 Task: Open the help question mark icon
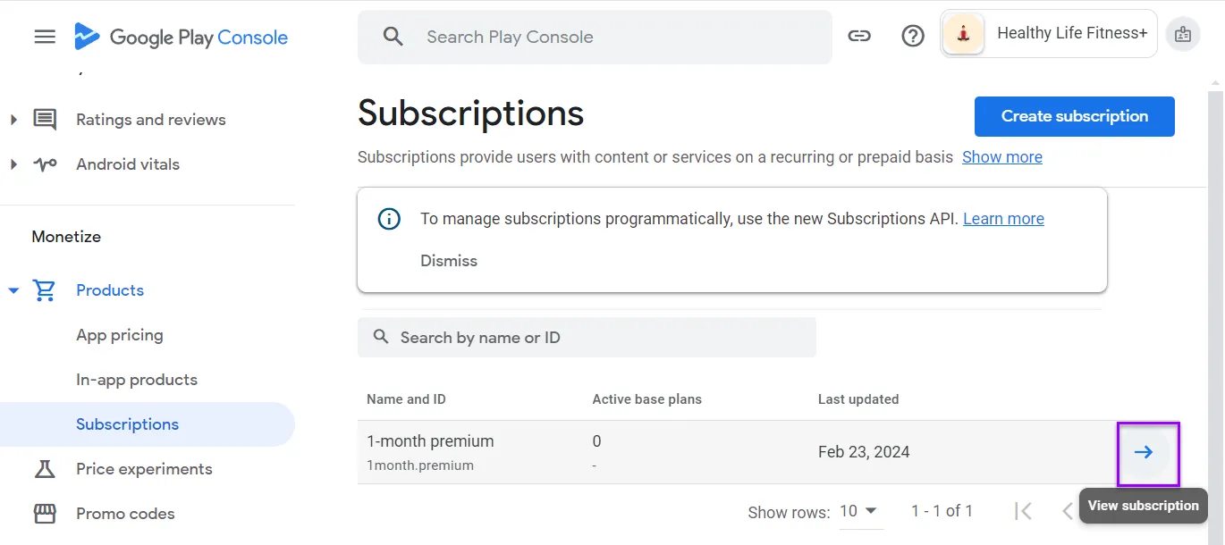point(912,35)
